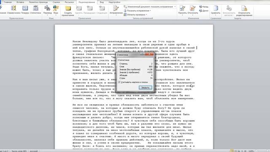Open the Ссылки tab
The height and width of the screenshot is (152, 270).
56,2
